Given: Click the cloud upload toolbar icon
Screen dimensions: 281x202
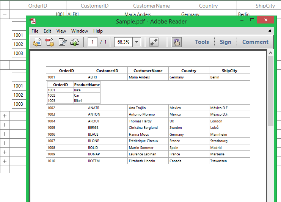Looking at the screenshot, I should 75,42.
